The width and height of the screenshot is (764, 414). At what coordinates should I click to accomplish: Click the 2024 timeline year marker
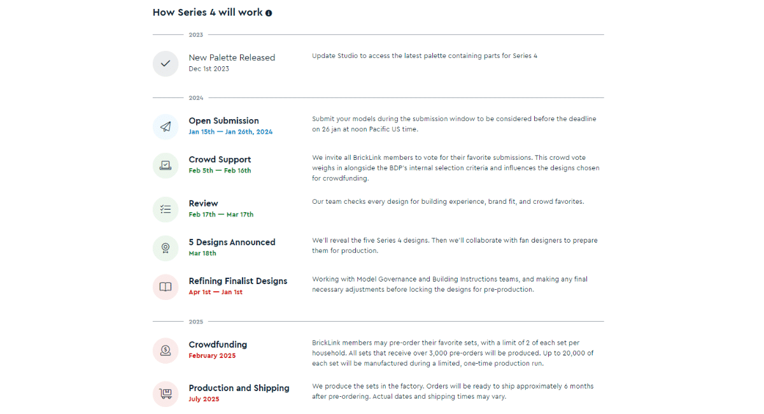pyautogui.click(x=195, y=98)
